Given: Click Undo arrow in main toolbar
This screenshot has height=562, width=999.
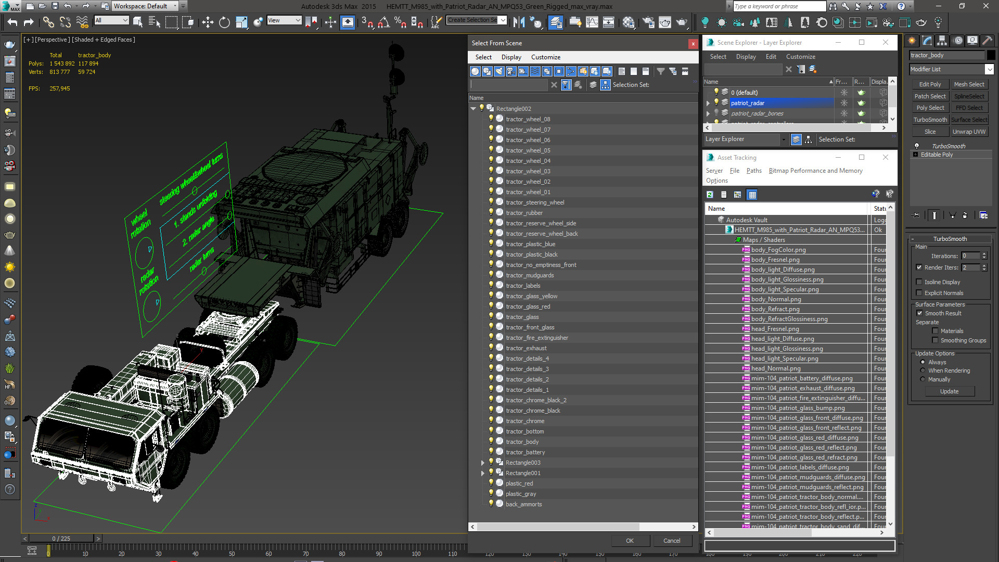Looking at the screenshot, I should [x=12, y=22].
